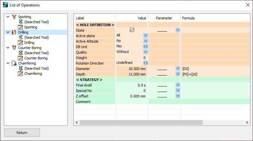The width and height of the screenshot is (253, 141).
Task: Open the Diameter parameter dropdown
Action: coord(178,68)
